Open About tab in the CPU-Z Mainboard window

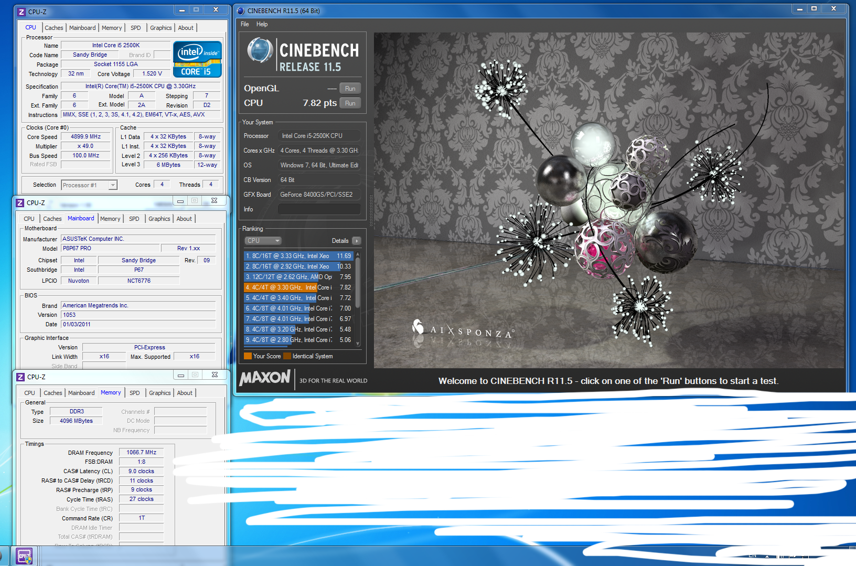pyautogui.click(x=184, y=219)
